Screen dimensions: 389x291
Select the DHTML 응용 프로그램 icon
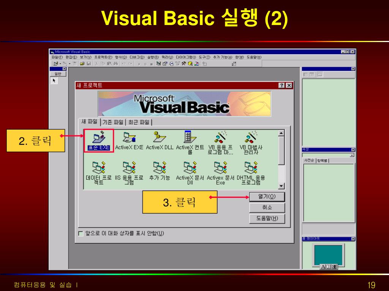(x=251, y=173)
